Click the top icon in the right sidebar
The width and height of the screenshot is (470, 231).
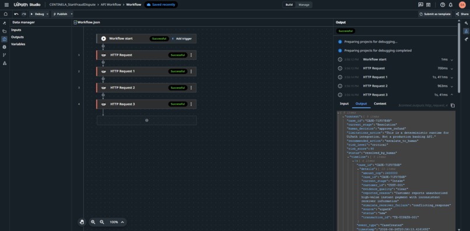[466, 23]
